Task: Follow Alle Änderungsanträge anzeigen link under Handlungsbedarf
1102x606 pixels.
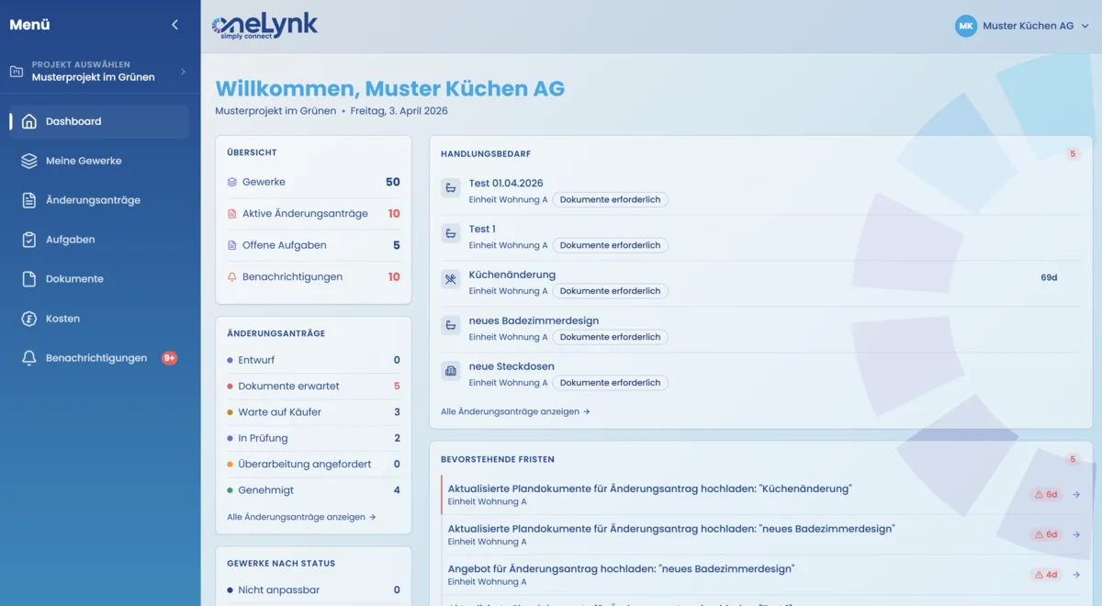Action: point(514,412)
